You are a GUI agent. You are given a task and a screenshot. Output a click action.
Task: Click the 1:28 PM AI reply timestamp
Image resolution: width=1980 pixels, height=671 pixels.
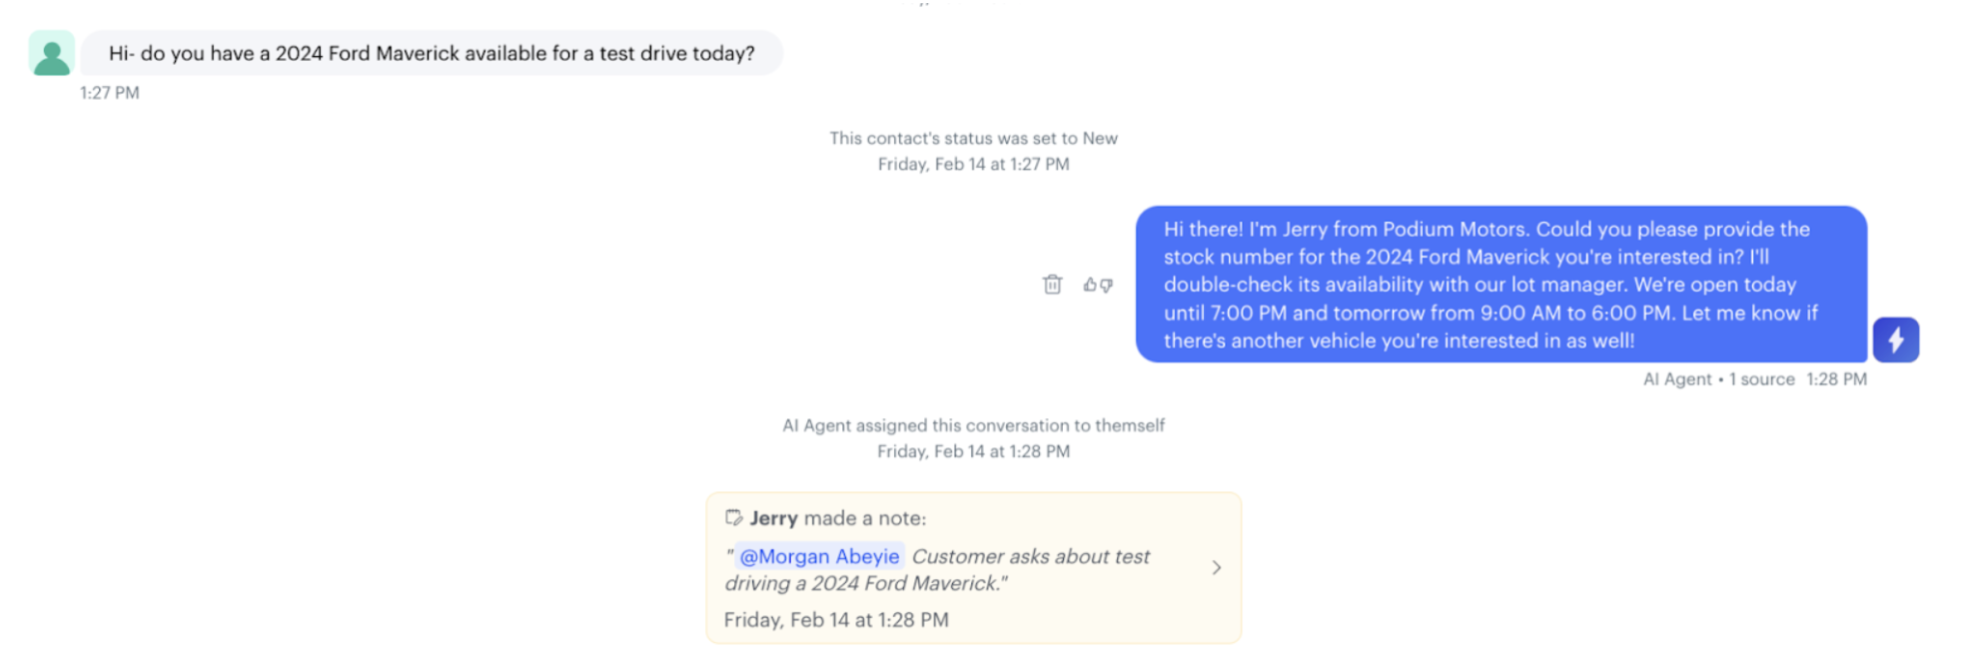[x=1836, y=379]
